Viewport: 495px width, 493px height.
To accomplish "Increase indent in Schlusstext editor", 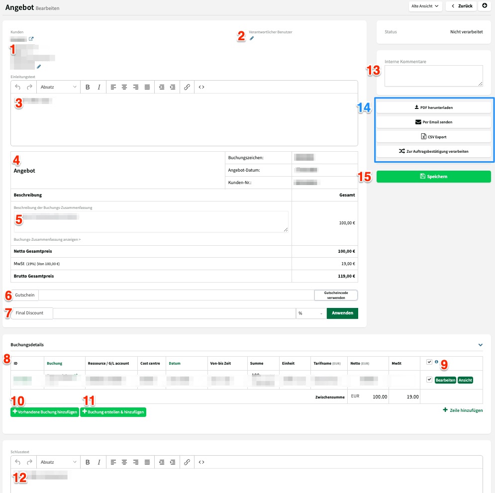I will [173, 462].
